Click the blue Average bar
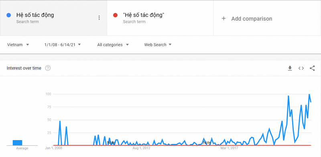321x157 pixels. pyautogui.click(x=17, y=143)
